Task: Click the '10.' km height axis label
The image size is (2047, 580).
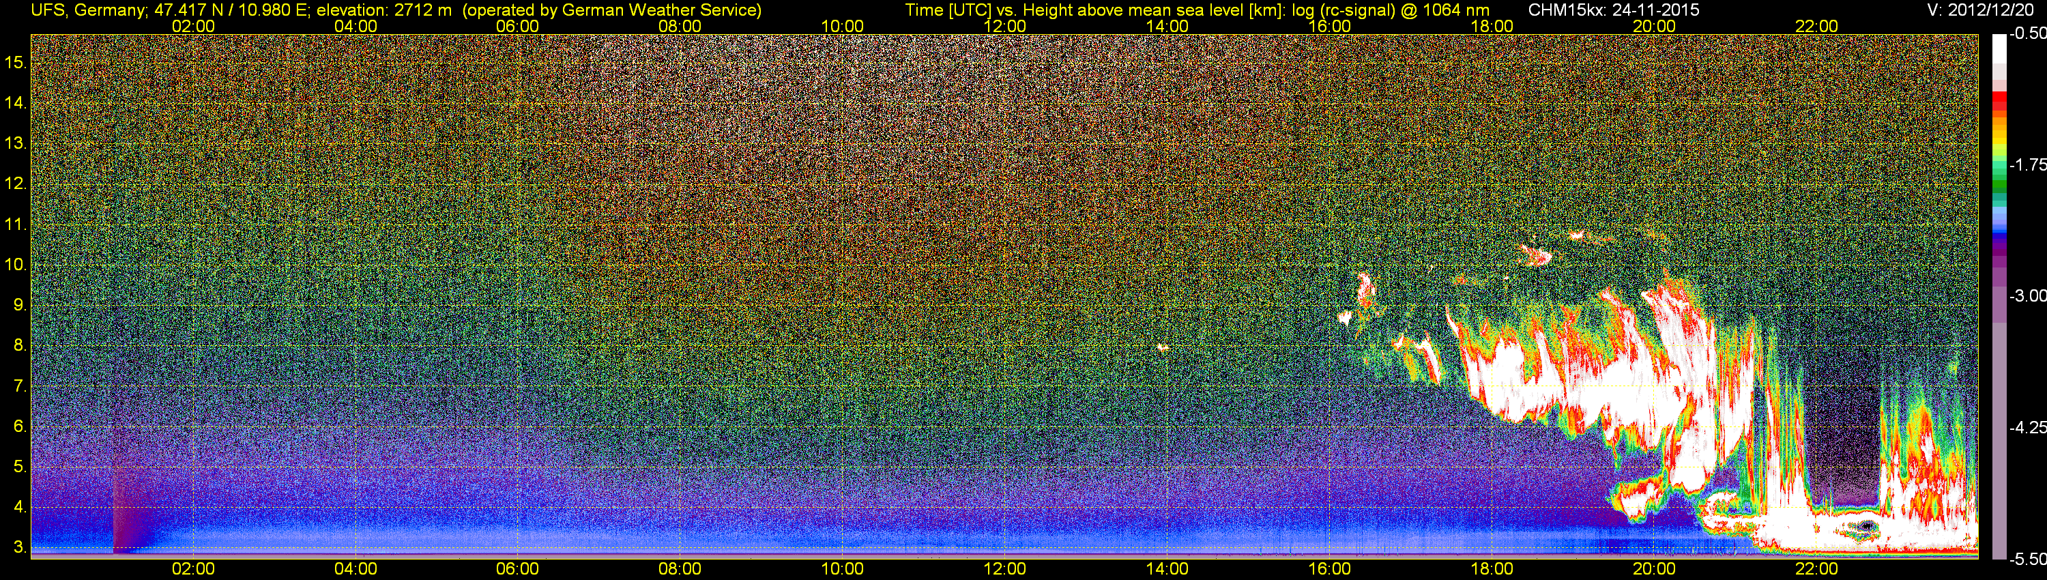Action: pyautogui.click(x=16, y=265)
